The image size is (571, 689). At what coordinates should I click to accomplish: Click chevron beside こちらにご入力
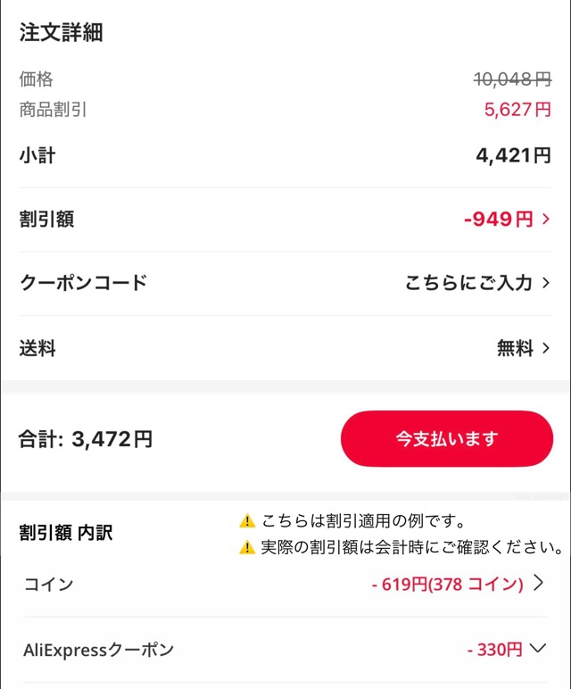(546, 284)
